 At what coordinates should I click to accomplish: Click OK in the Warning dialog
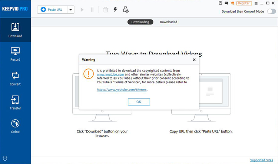click(x=139, y=102)
